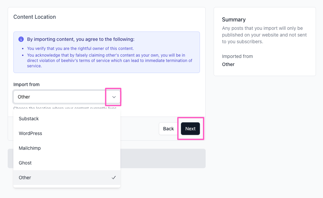Click the info icon in the agreement notice

[21, 39]
